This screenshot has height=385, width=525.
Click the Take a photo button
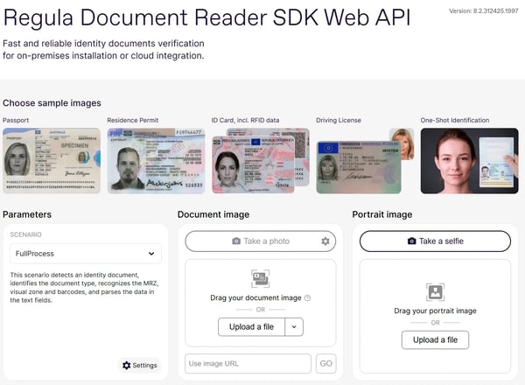261,241
